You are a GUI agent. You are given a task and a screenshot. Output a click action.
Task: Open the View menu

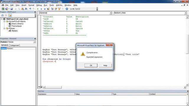[17, 5]
